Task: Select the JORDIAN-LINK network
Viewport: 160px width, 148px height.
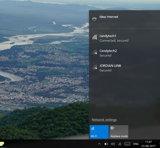Action: [x=125, y=68]
